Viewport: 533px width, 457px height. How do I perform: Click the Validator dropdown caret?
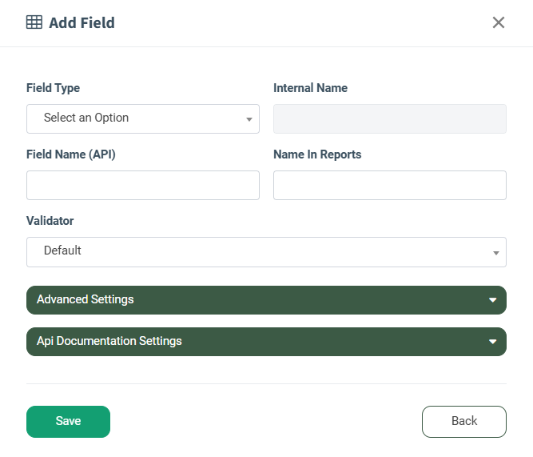point(496,253)
